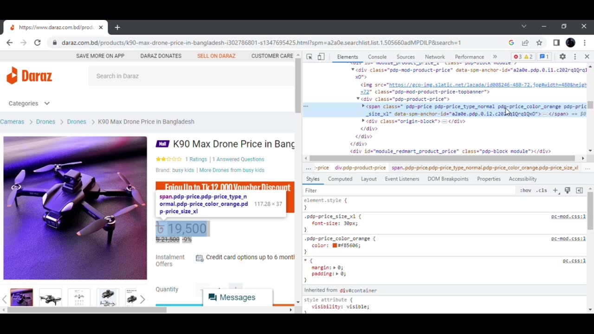Click the DOM tree horizontal scrollbar

click(443, 158)
